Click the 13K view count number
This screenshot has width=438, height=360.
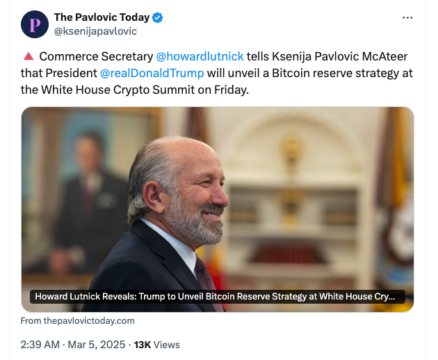[x=142, y=345]
